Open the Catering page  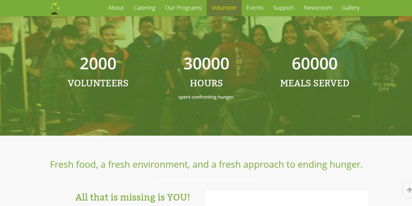click(145, 8)
